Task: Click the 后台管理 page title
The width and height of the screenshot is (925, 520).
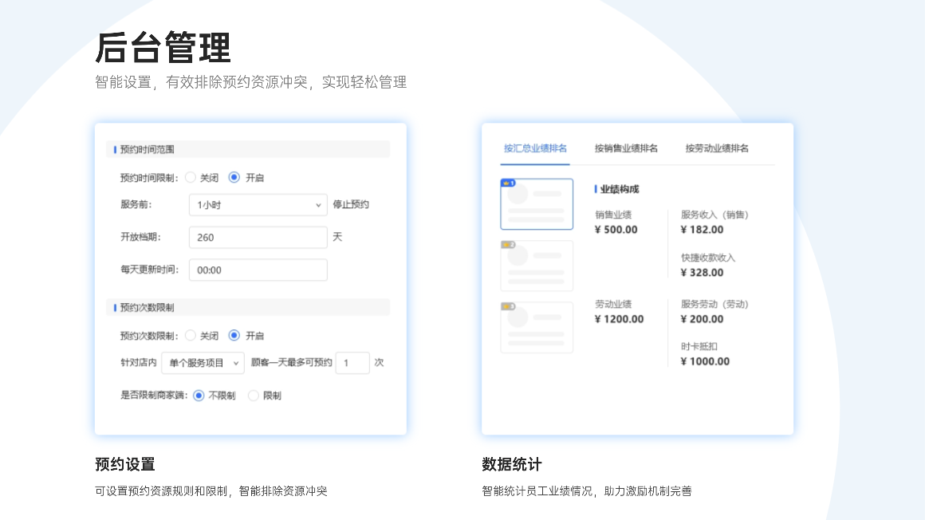Action: (163, 47)
